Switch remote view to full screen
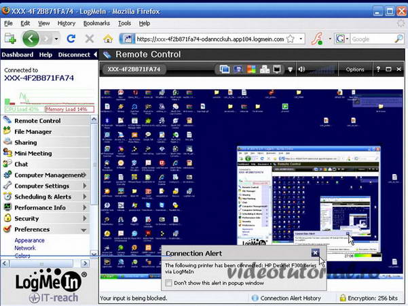Viewport: 408px width, 306px height. click(x=388, y=69)
